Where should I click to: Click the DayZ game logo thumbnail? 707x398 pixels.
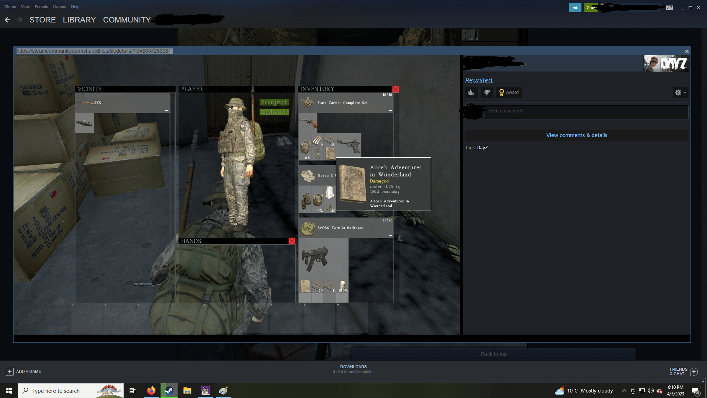[666, 64]
